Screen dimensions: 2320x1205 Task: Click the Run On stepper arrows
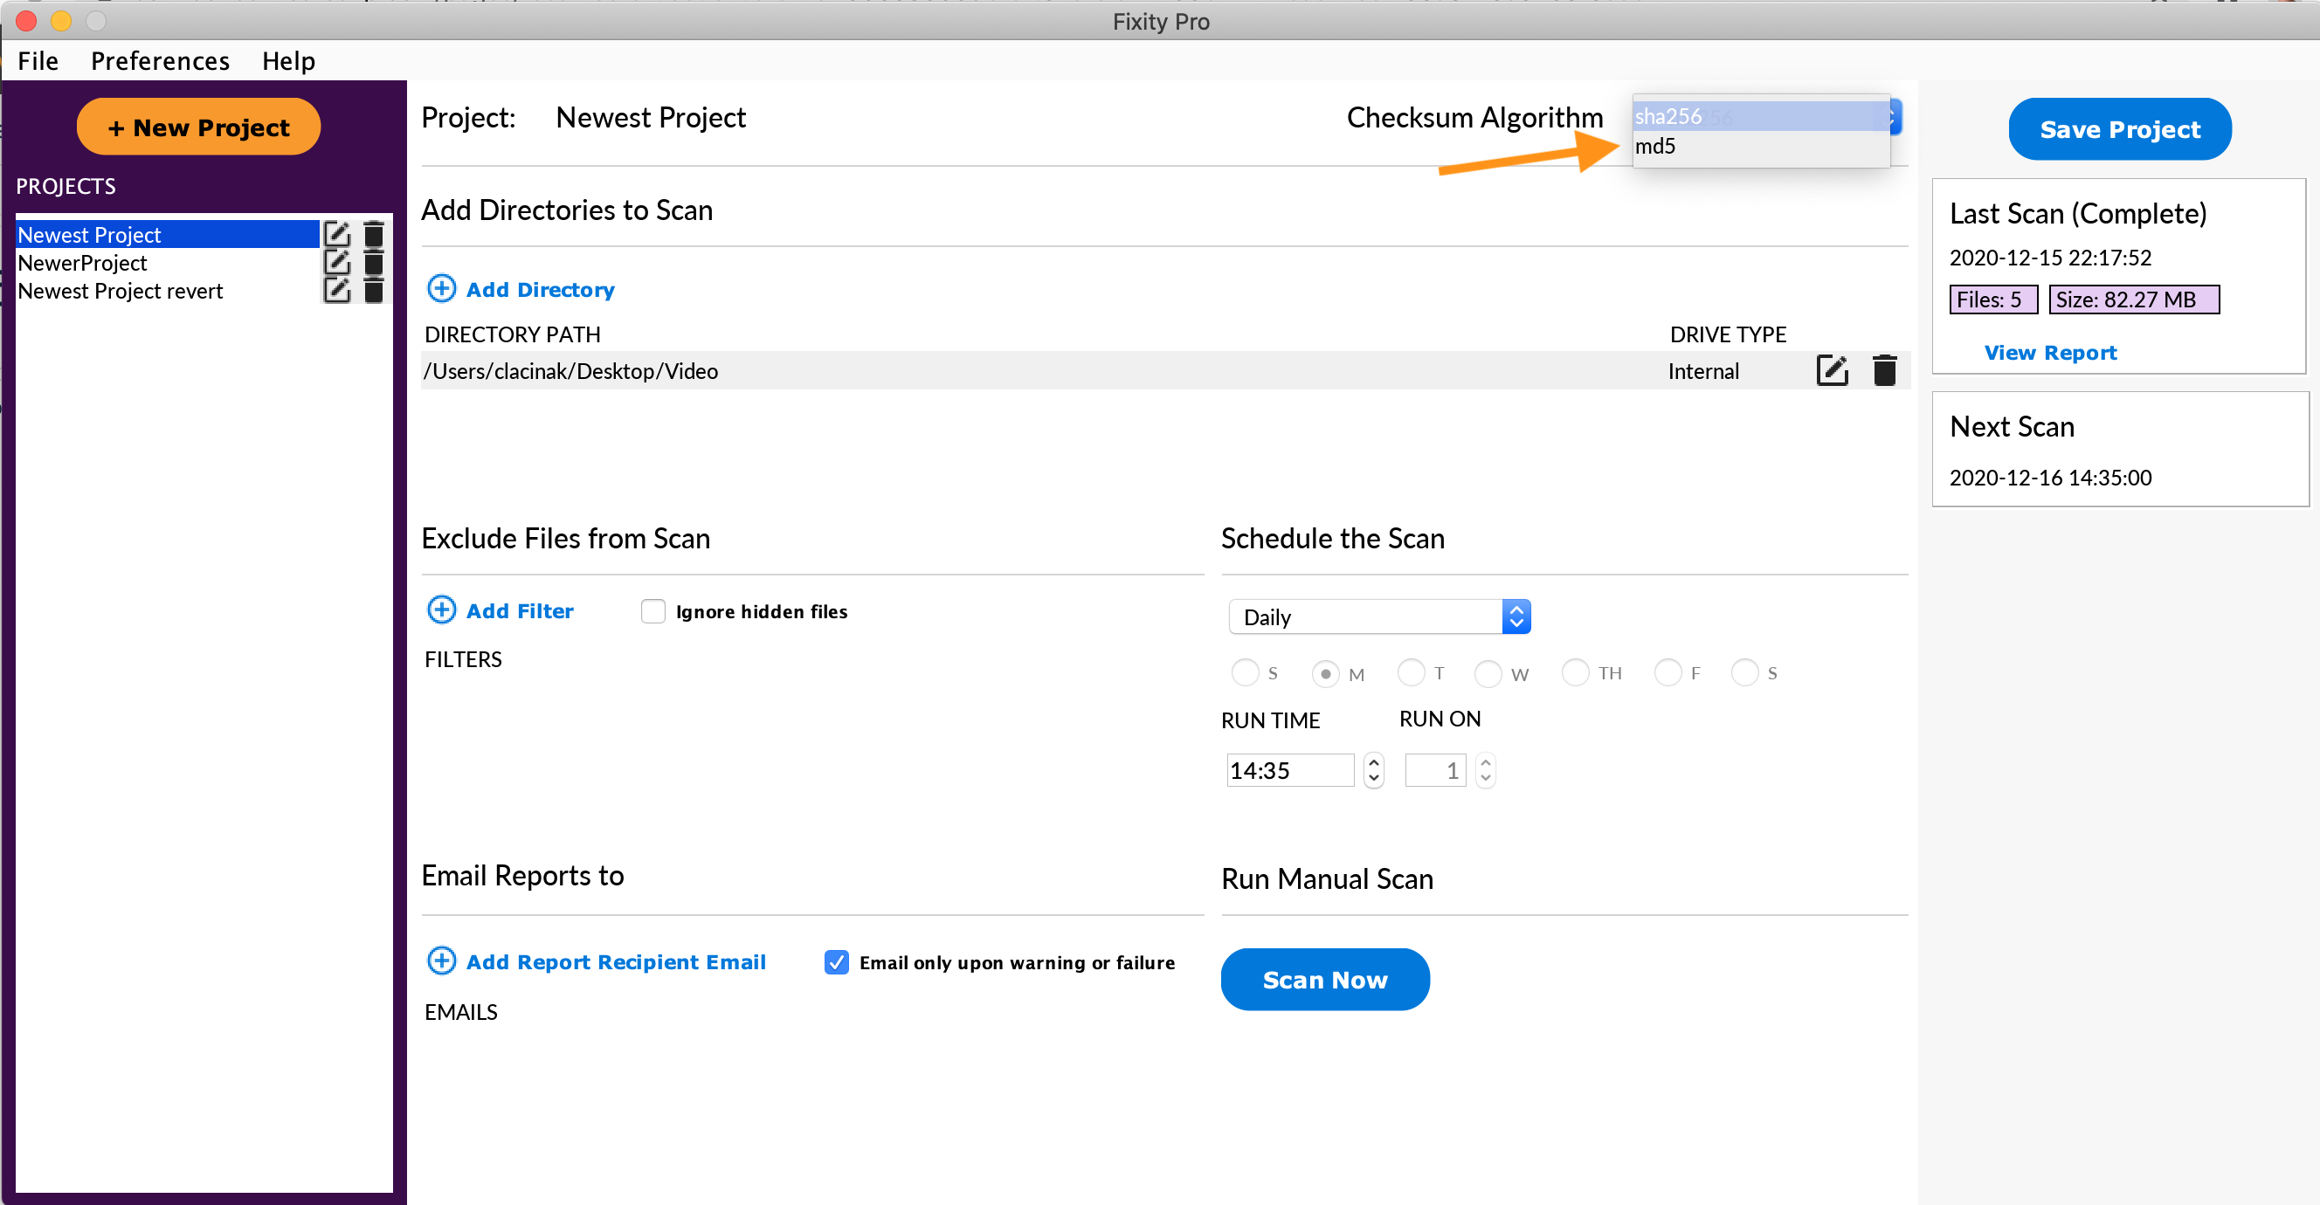tap(1486, 771)
